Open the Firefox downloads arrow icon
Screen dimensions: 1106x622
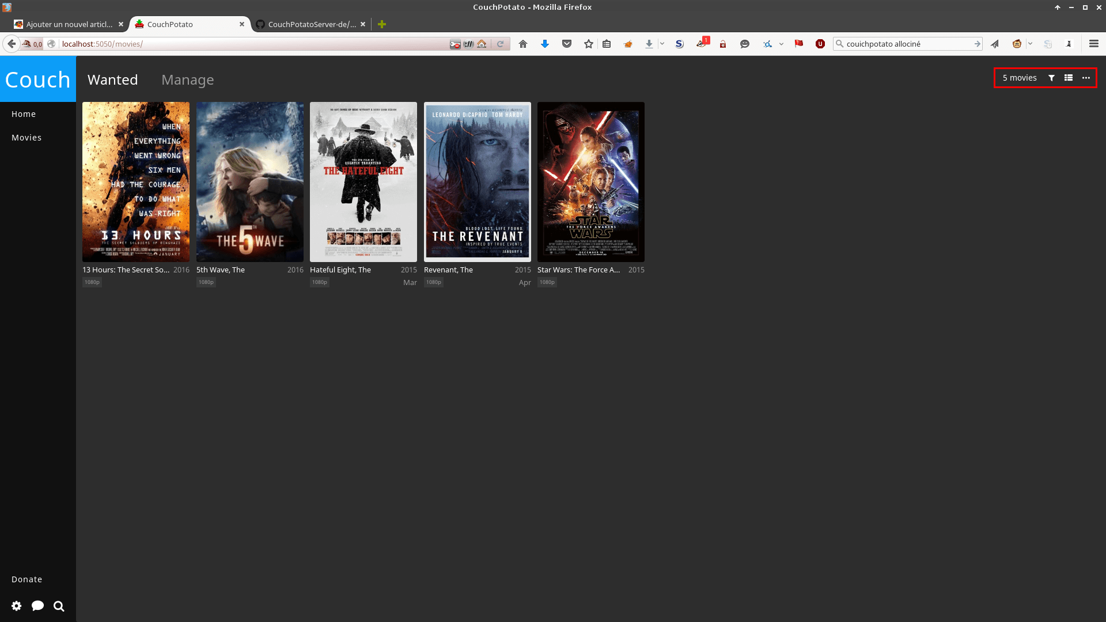coord(649,44)
